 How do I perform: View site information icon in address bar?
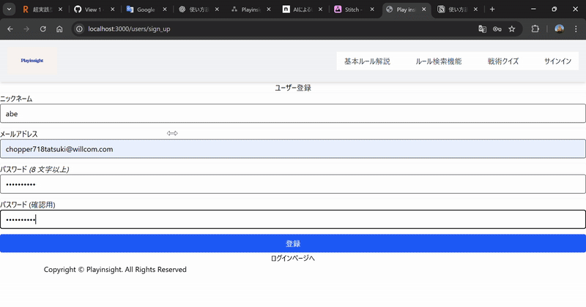tap(79, 29)
